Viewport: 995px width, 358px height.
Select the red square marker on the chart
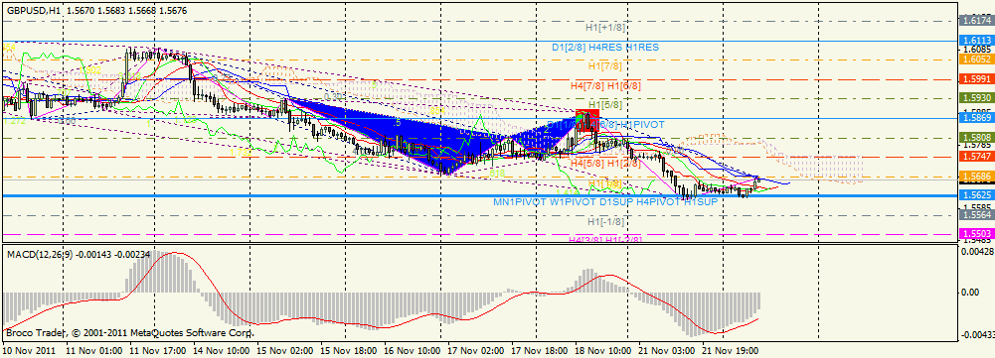coord(587,120)
